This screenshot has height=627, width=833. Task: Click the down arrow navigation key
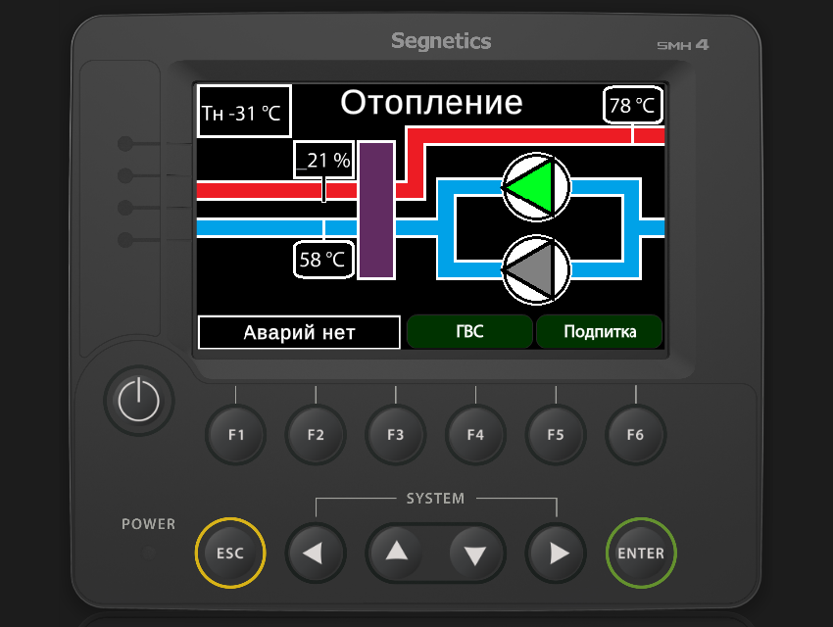[475, 553]
